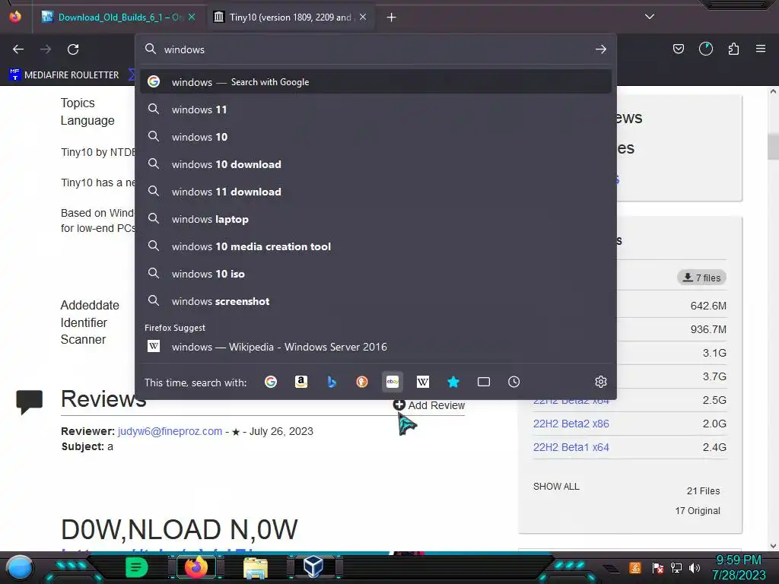
Task: Search this time with Bing
Action: click(332, 382)
